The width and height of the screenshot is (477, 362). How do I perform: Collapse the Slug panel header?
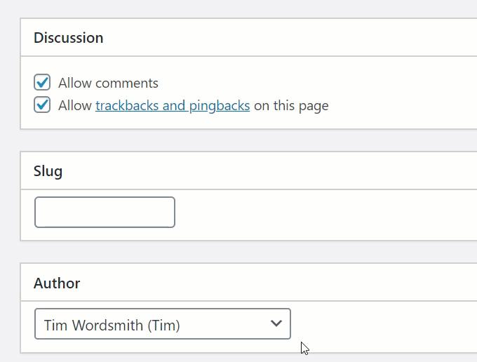248,170
